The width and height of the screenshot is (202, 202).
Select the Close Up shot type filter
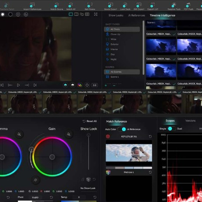click(115, 34)
